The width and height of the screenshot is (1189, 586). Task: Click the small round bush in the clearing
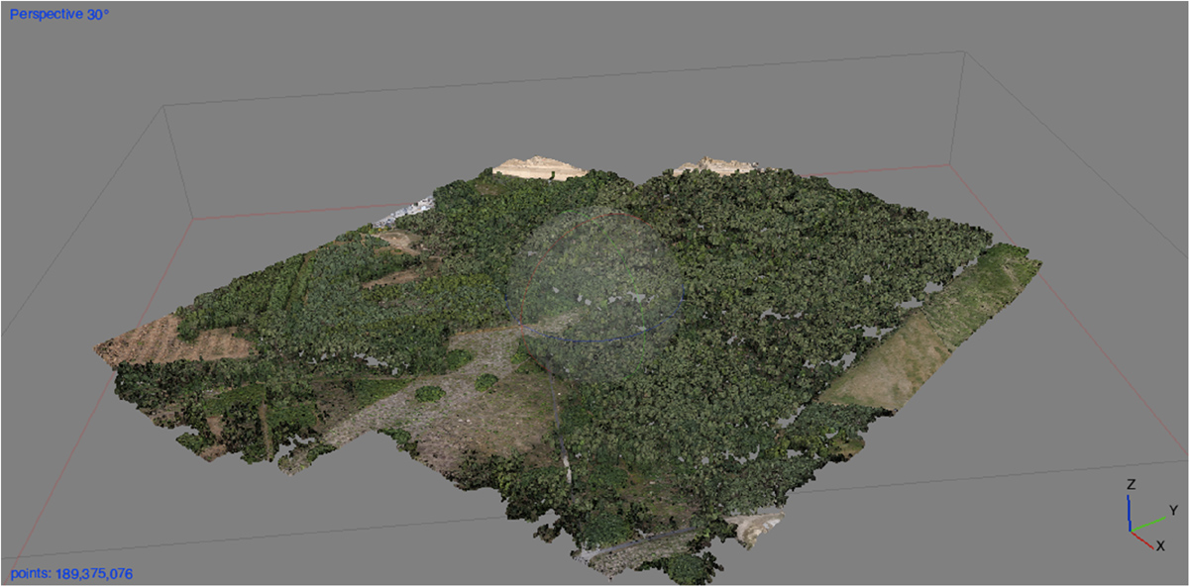(x=429, y=393)
